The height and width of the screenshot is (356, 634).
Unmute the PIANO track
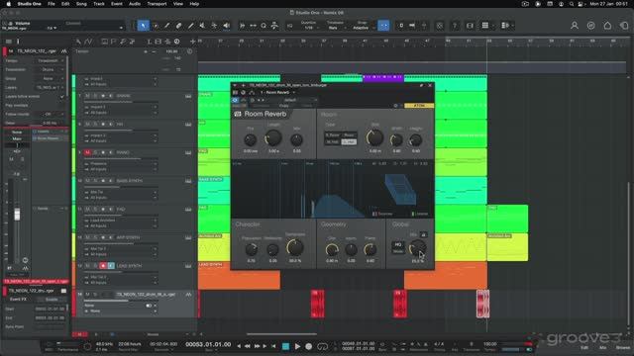coord(87,152)
